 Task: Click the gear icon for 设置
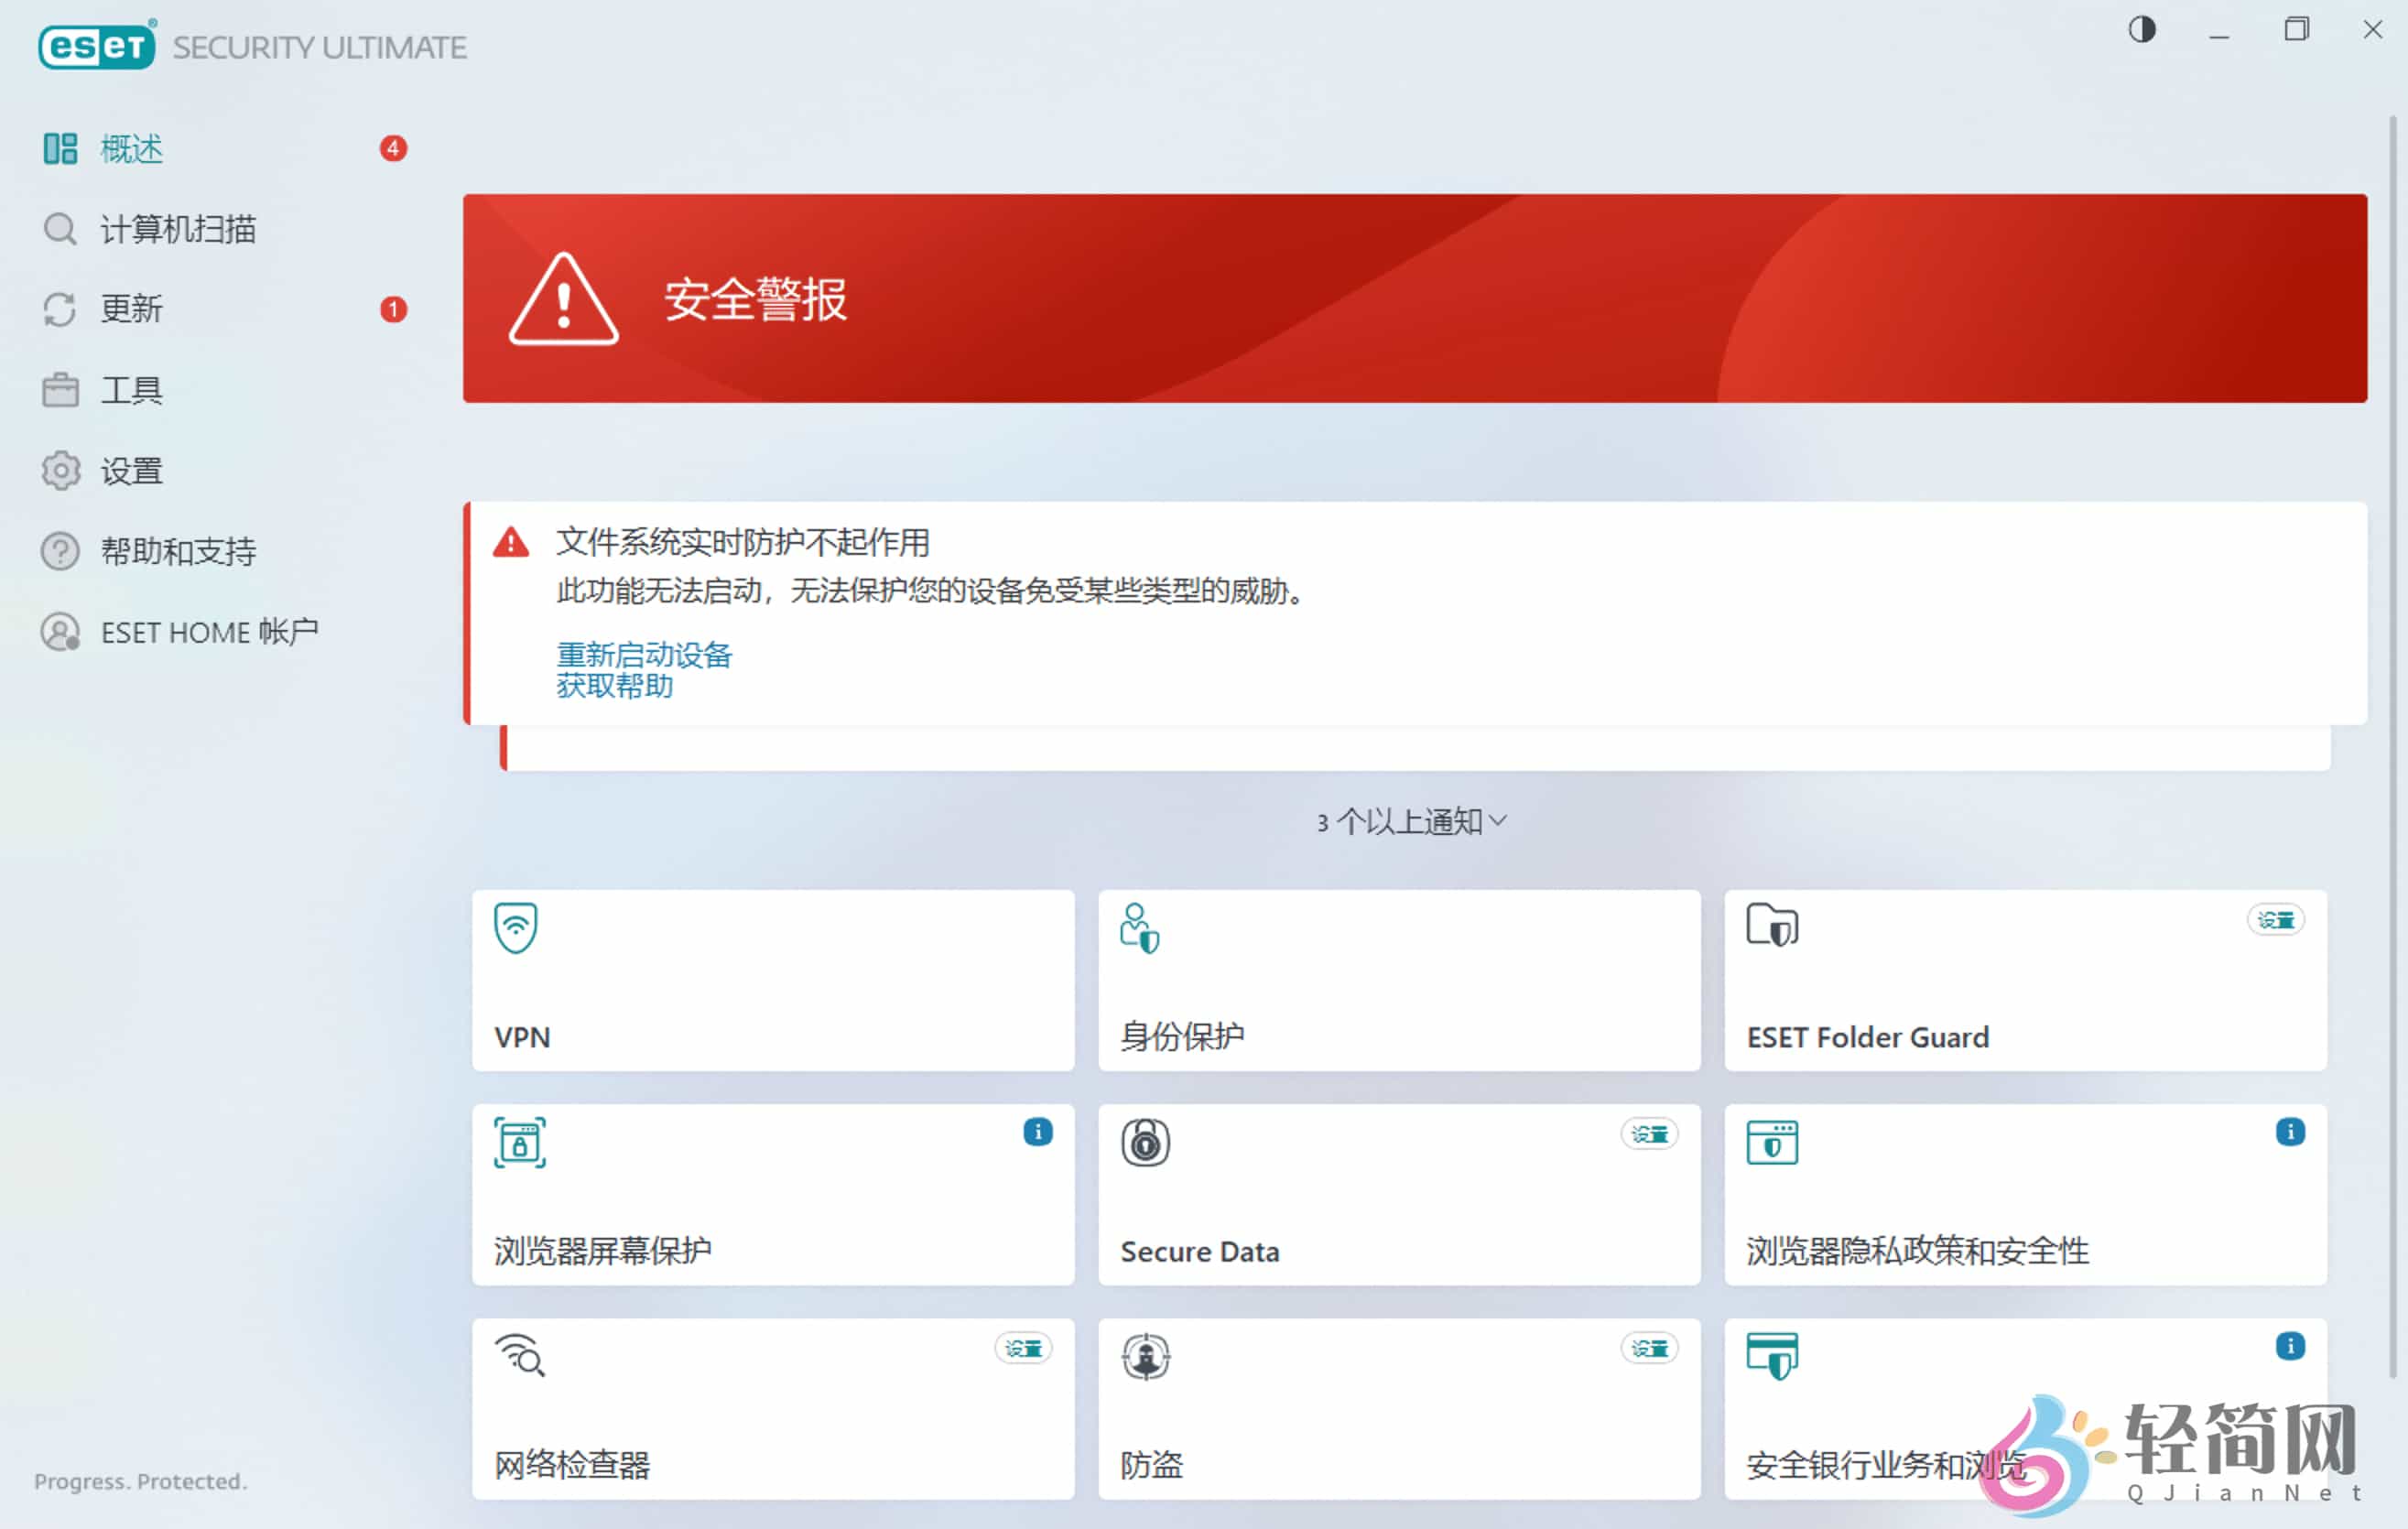[60, 470]
